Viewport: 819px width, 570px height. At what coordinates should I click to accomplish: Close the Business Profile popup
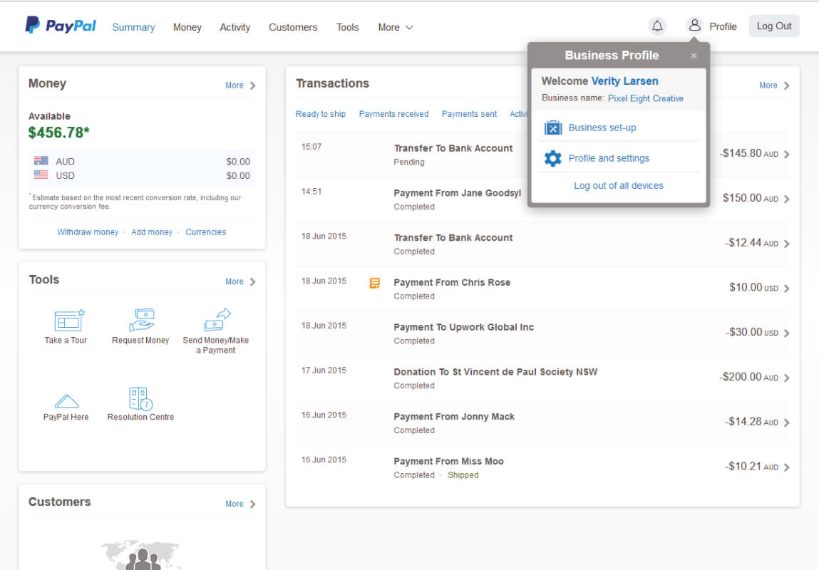(694, 56)
